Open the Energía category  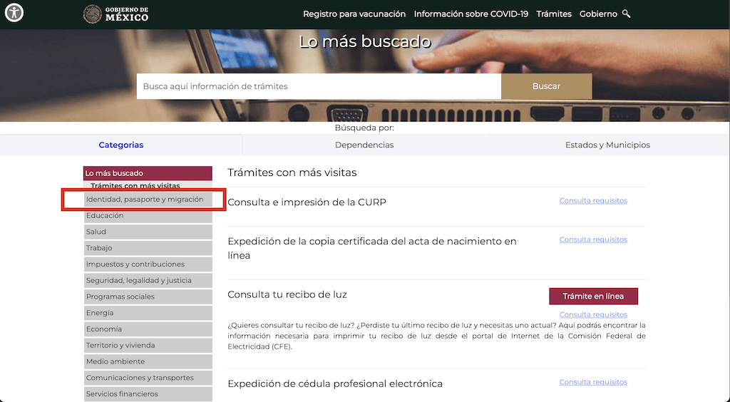coord(148,313)
